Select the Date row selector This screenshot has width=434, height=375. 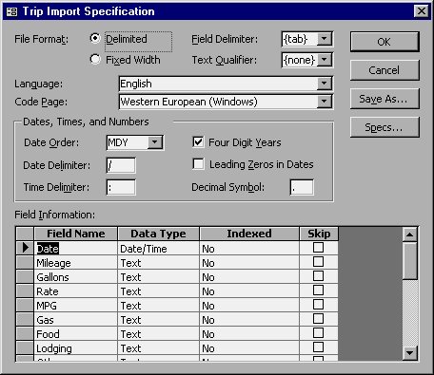(25, 248)
